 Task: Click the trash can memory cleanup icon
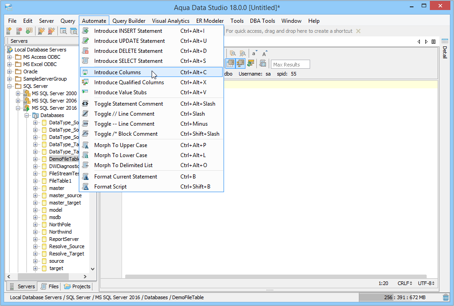(446, 297)
